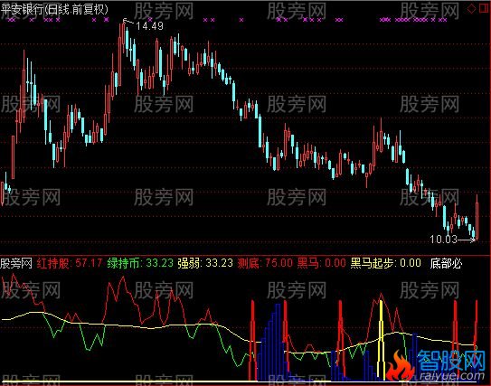Click the 黑马起步: 0.00 indicator value

tap(385, 263)
